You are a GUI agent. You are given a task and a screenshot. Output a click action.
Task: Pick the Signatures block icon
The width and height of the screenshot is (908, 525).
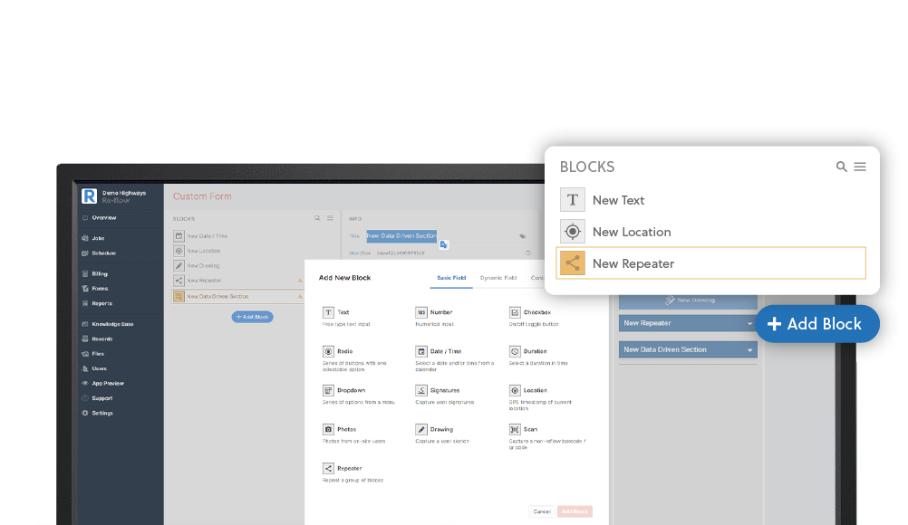(421, 390)
